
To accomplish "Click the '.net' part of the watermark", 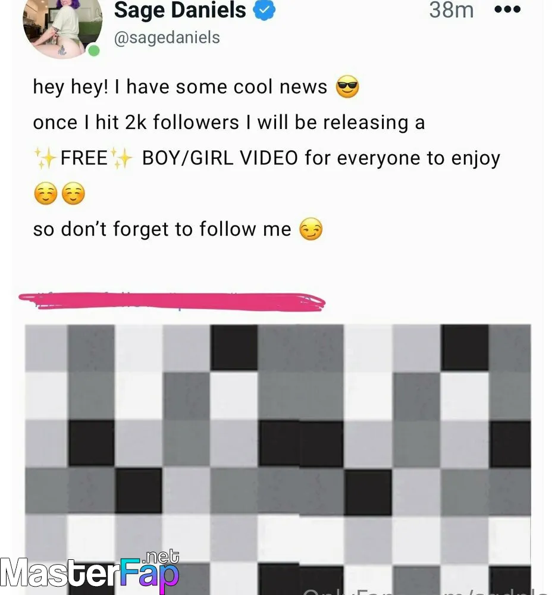I will 161,557.
